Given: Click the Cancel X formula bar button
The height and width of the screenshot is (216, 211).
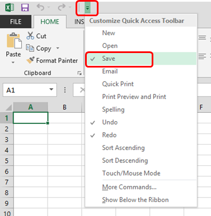Looking at the screenshot, I should pyautogui.click(x=82, y=90).
